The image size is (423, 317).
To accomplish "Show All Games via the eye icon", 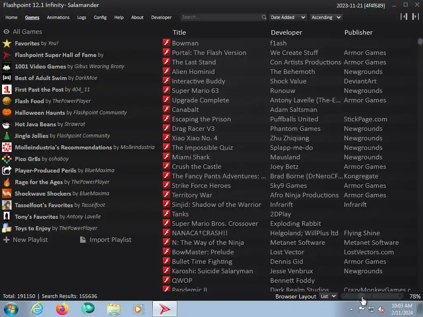I will pyautogui.click(x=7, y=31).
